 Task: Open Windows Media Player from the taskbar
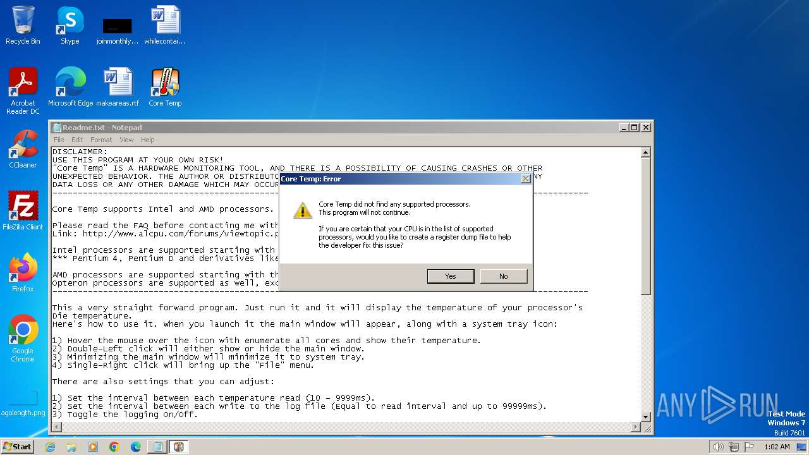93,447
